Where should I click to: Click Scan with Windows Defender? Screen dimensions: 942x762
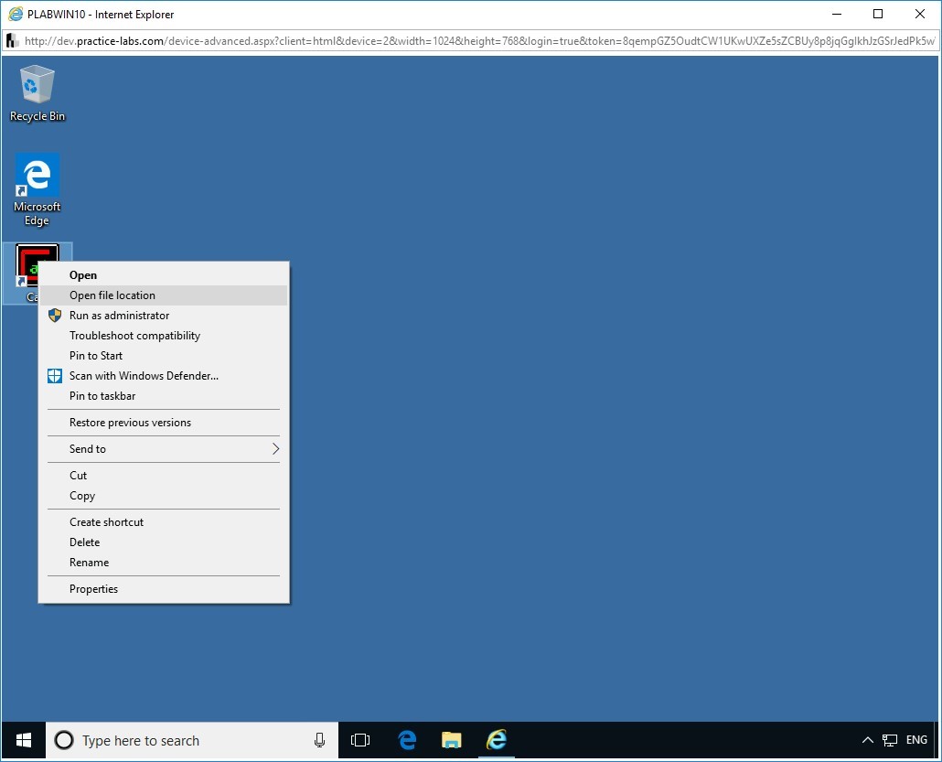pos(144,376)
